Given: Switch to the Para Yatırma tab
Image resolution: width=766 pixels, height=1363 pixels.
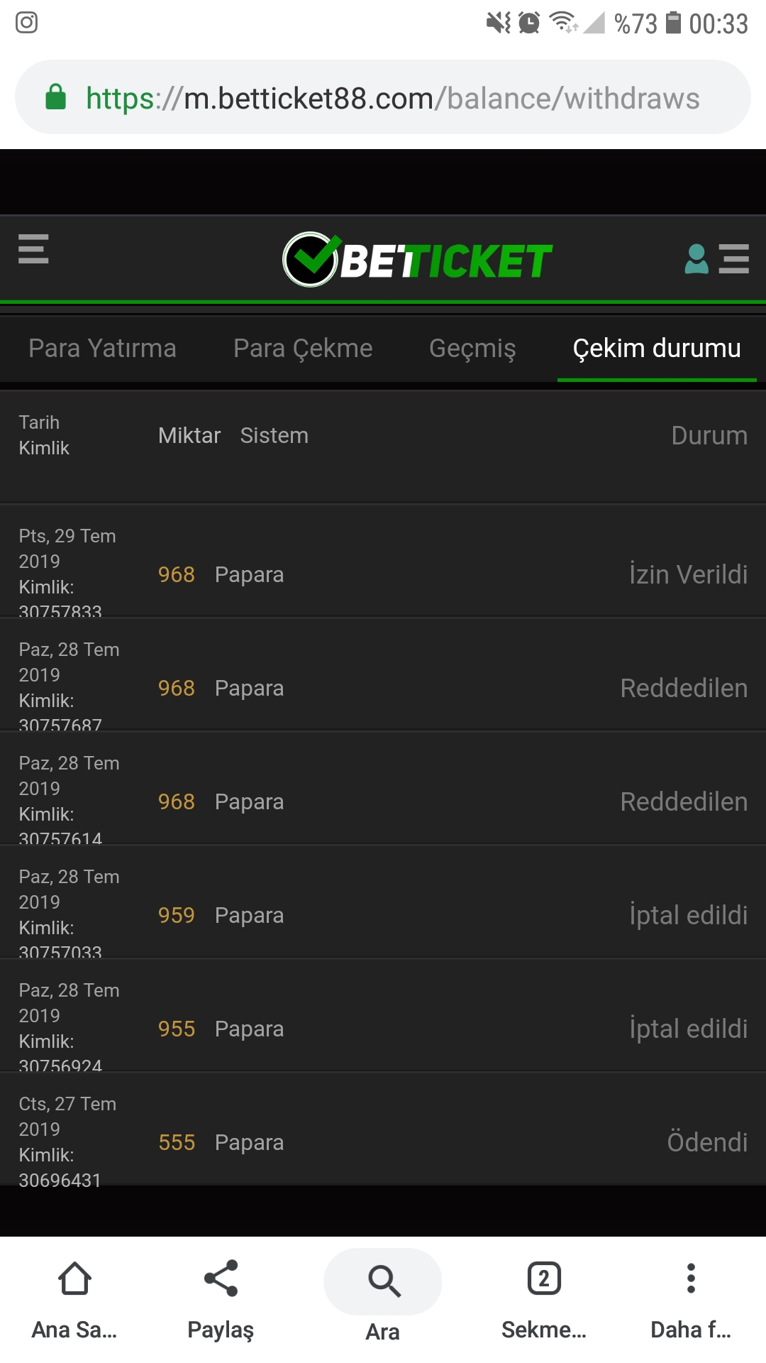Looking at the screenshot, I should pyautogui.click(x=102, y=349).
